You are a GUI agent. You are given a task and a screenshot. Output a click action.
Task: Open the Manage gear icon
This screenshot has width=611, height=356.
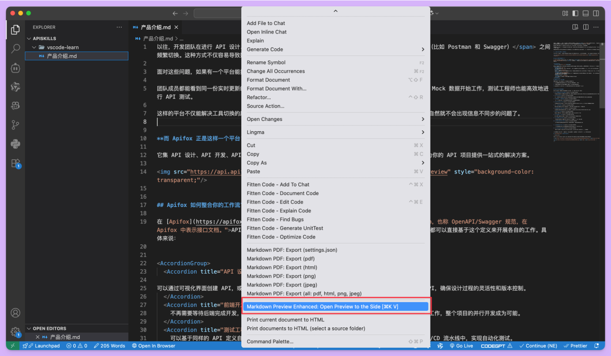[15, 332]
